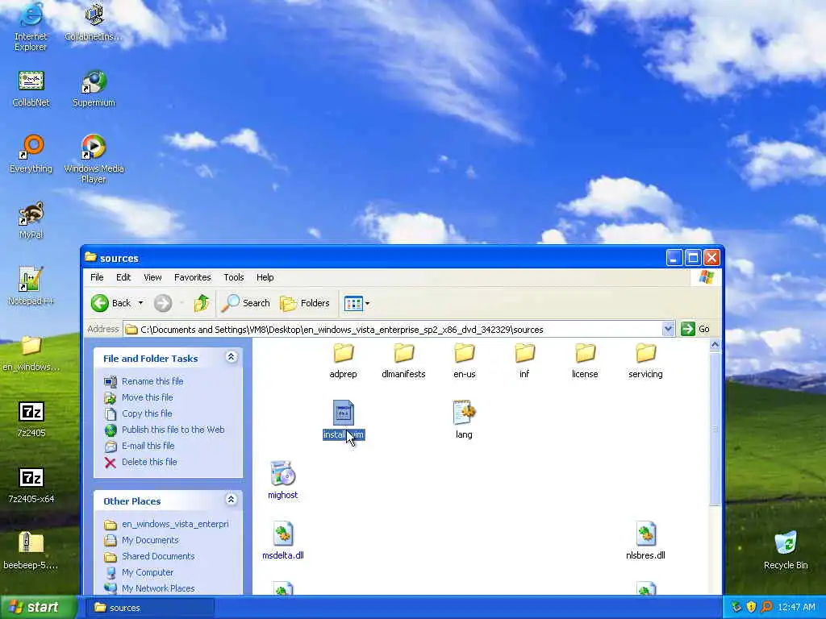826x619 pixels.
Task: Go up one folder level
Action: [x=201, y=303]
